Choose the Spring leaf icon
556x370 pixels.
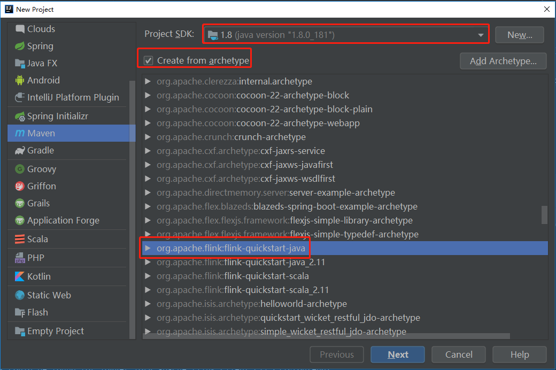(20, 46)
